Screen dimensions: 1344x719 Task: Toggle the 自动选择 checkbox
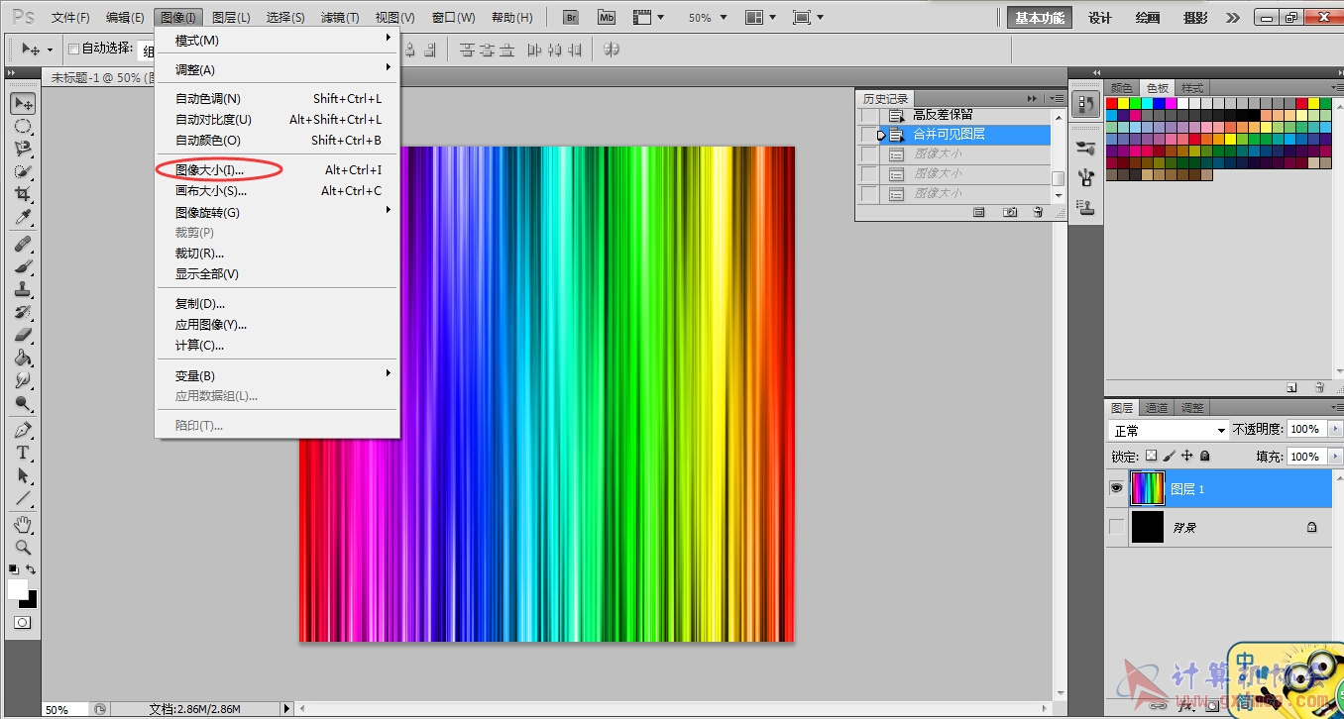point(73,49)
